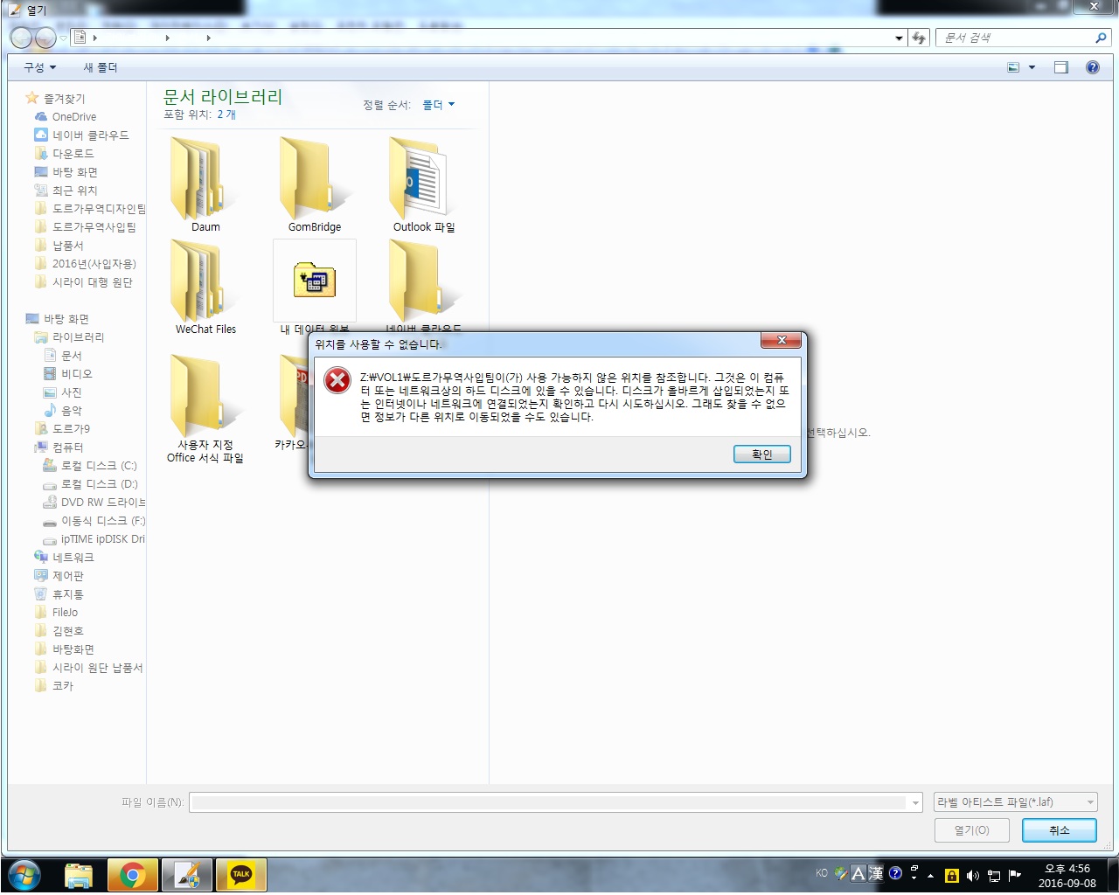This screenshot has width=1119, height=895.
Task: Select the 사용자 지정 Office 서식 파일 folder
Action: pyautogui.click(x=205, y=409)
